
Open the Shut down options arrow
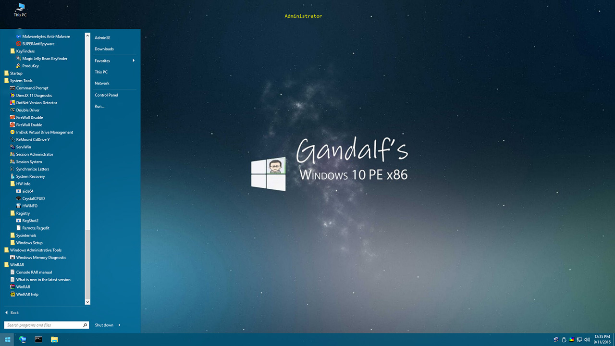click(x=119, y=325)
